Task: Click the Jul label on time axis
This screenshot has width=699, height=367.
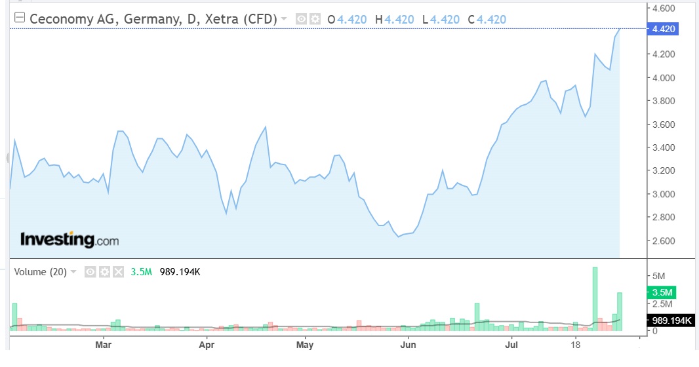Action: point(511,345)
